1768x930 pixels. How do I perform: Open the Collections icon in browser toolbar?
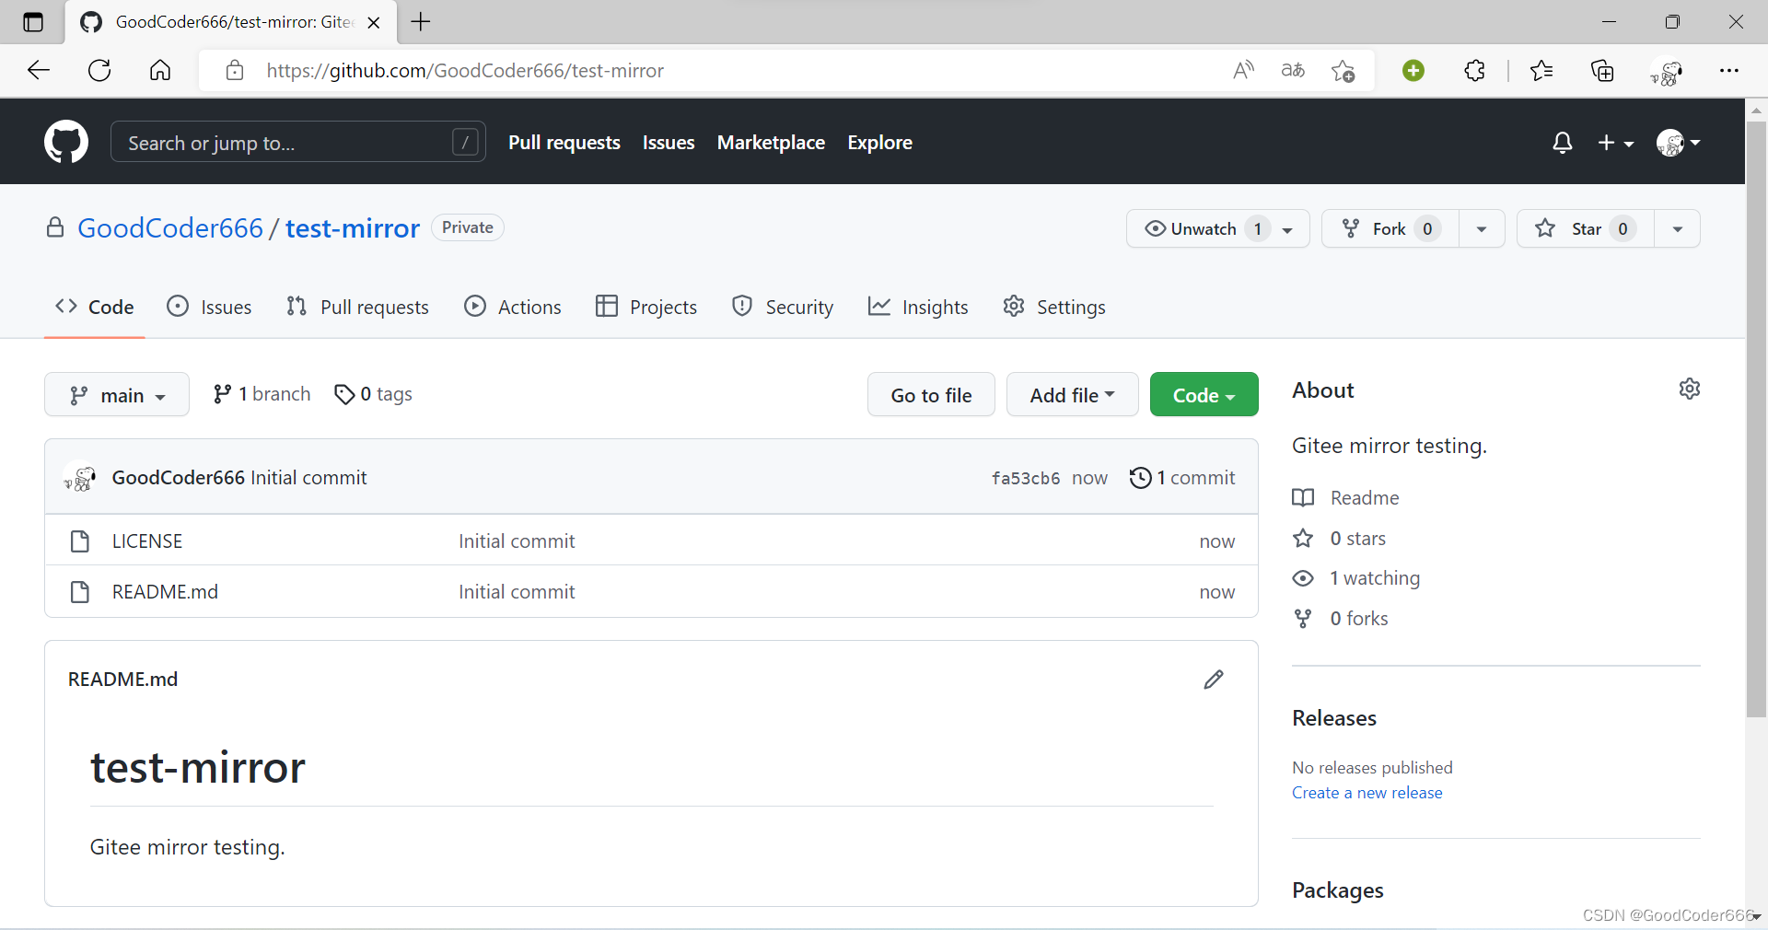click(1602, 70)
